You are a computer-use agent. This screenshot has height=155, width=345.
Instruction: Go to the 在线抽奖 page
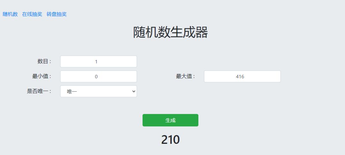tap(32, 14)
